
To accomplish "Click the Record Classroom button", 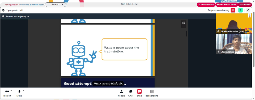I will 206,5.
